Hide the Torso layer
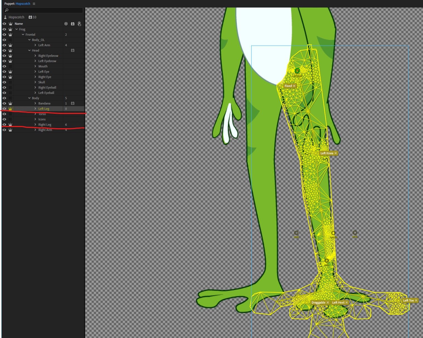 coord(4,114)
